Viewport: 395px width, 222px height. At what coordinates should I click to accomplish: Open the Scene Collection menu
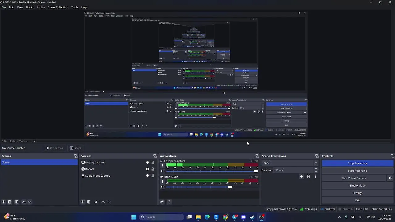pos(58,7)
